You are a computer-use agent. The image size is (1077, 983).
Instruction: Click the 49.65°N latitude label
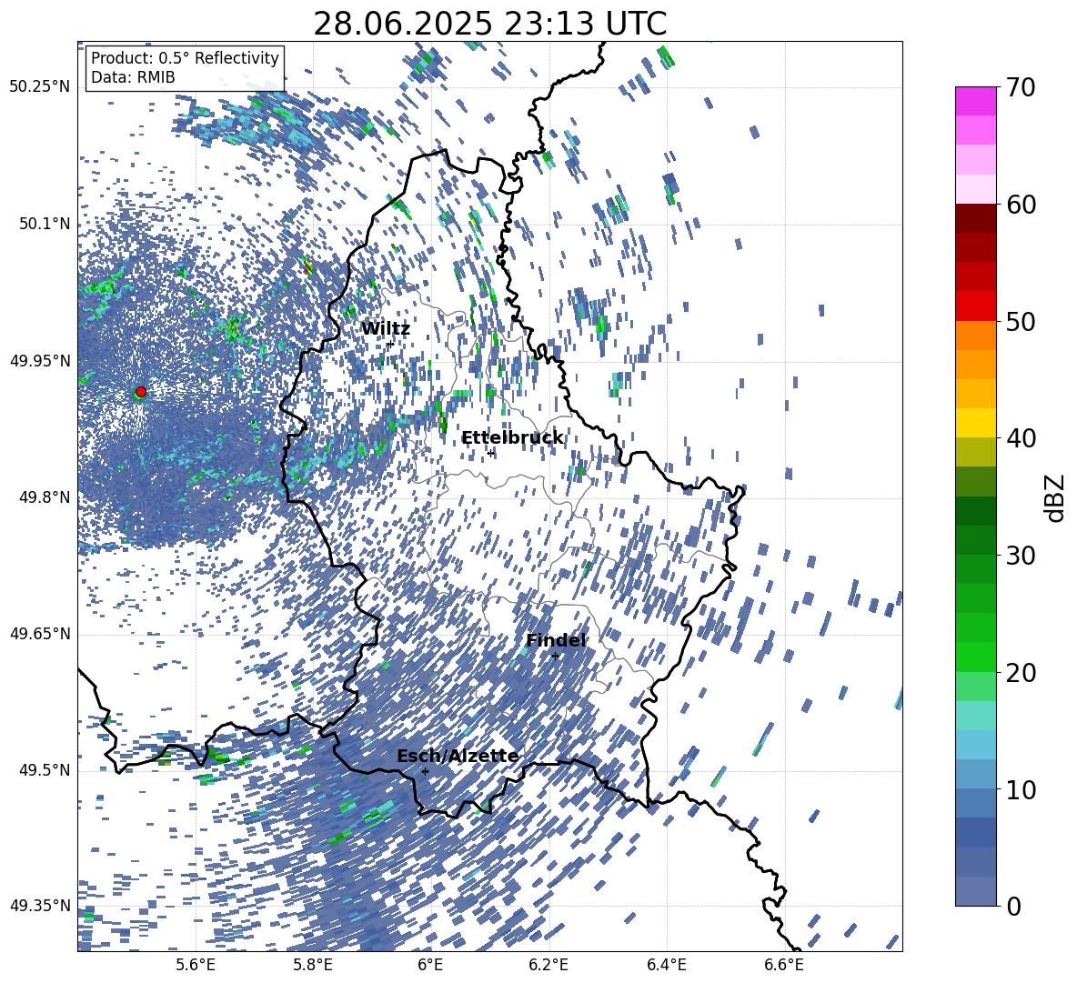pos(40,634)
